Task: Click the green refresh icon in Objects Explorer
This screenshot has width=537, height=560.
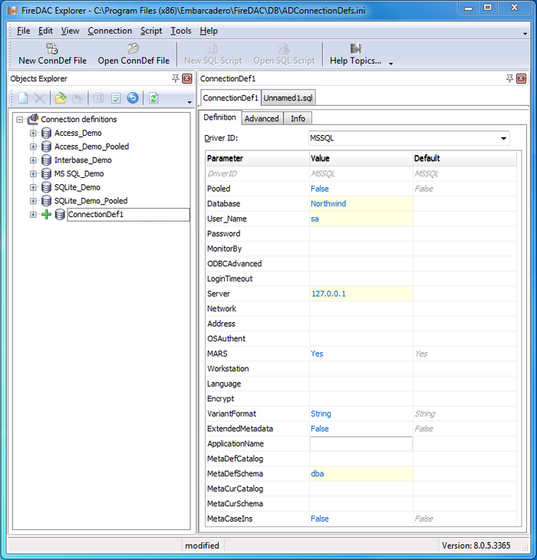Action: (x=154, y=98)
